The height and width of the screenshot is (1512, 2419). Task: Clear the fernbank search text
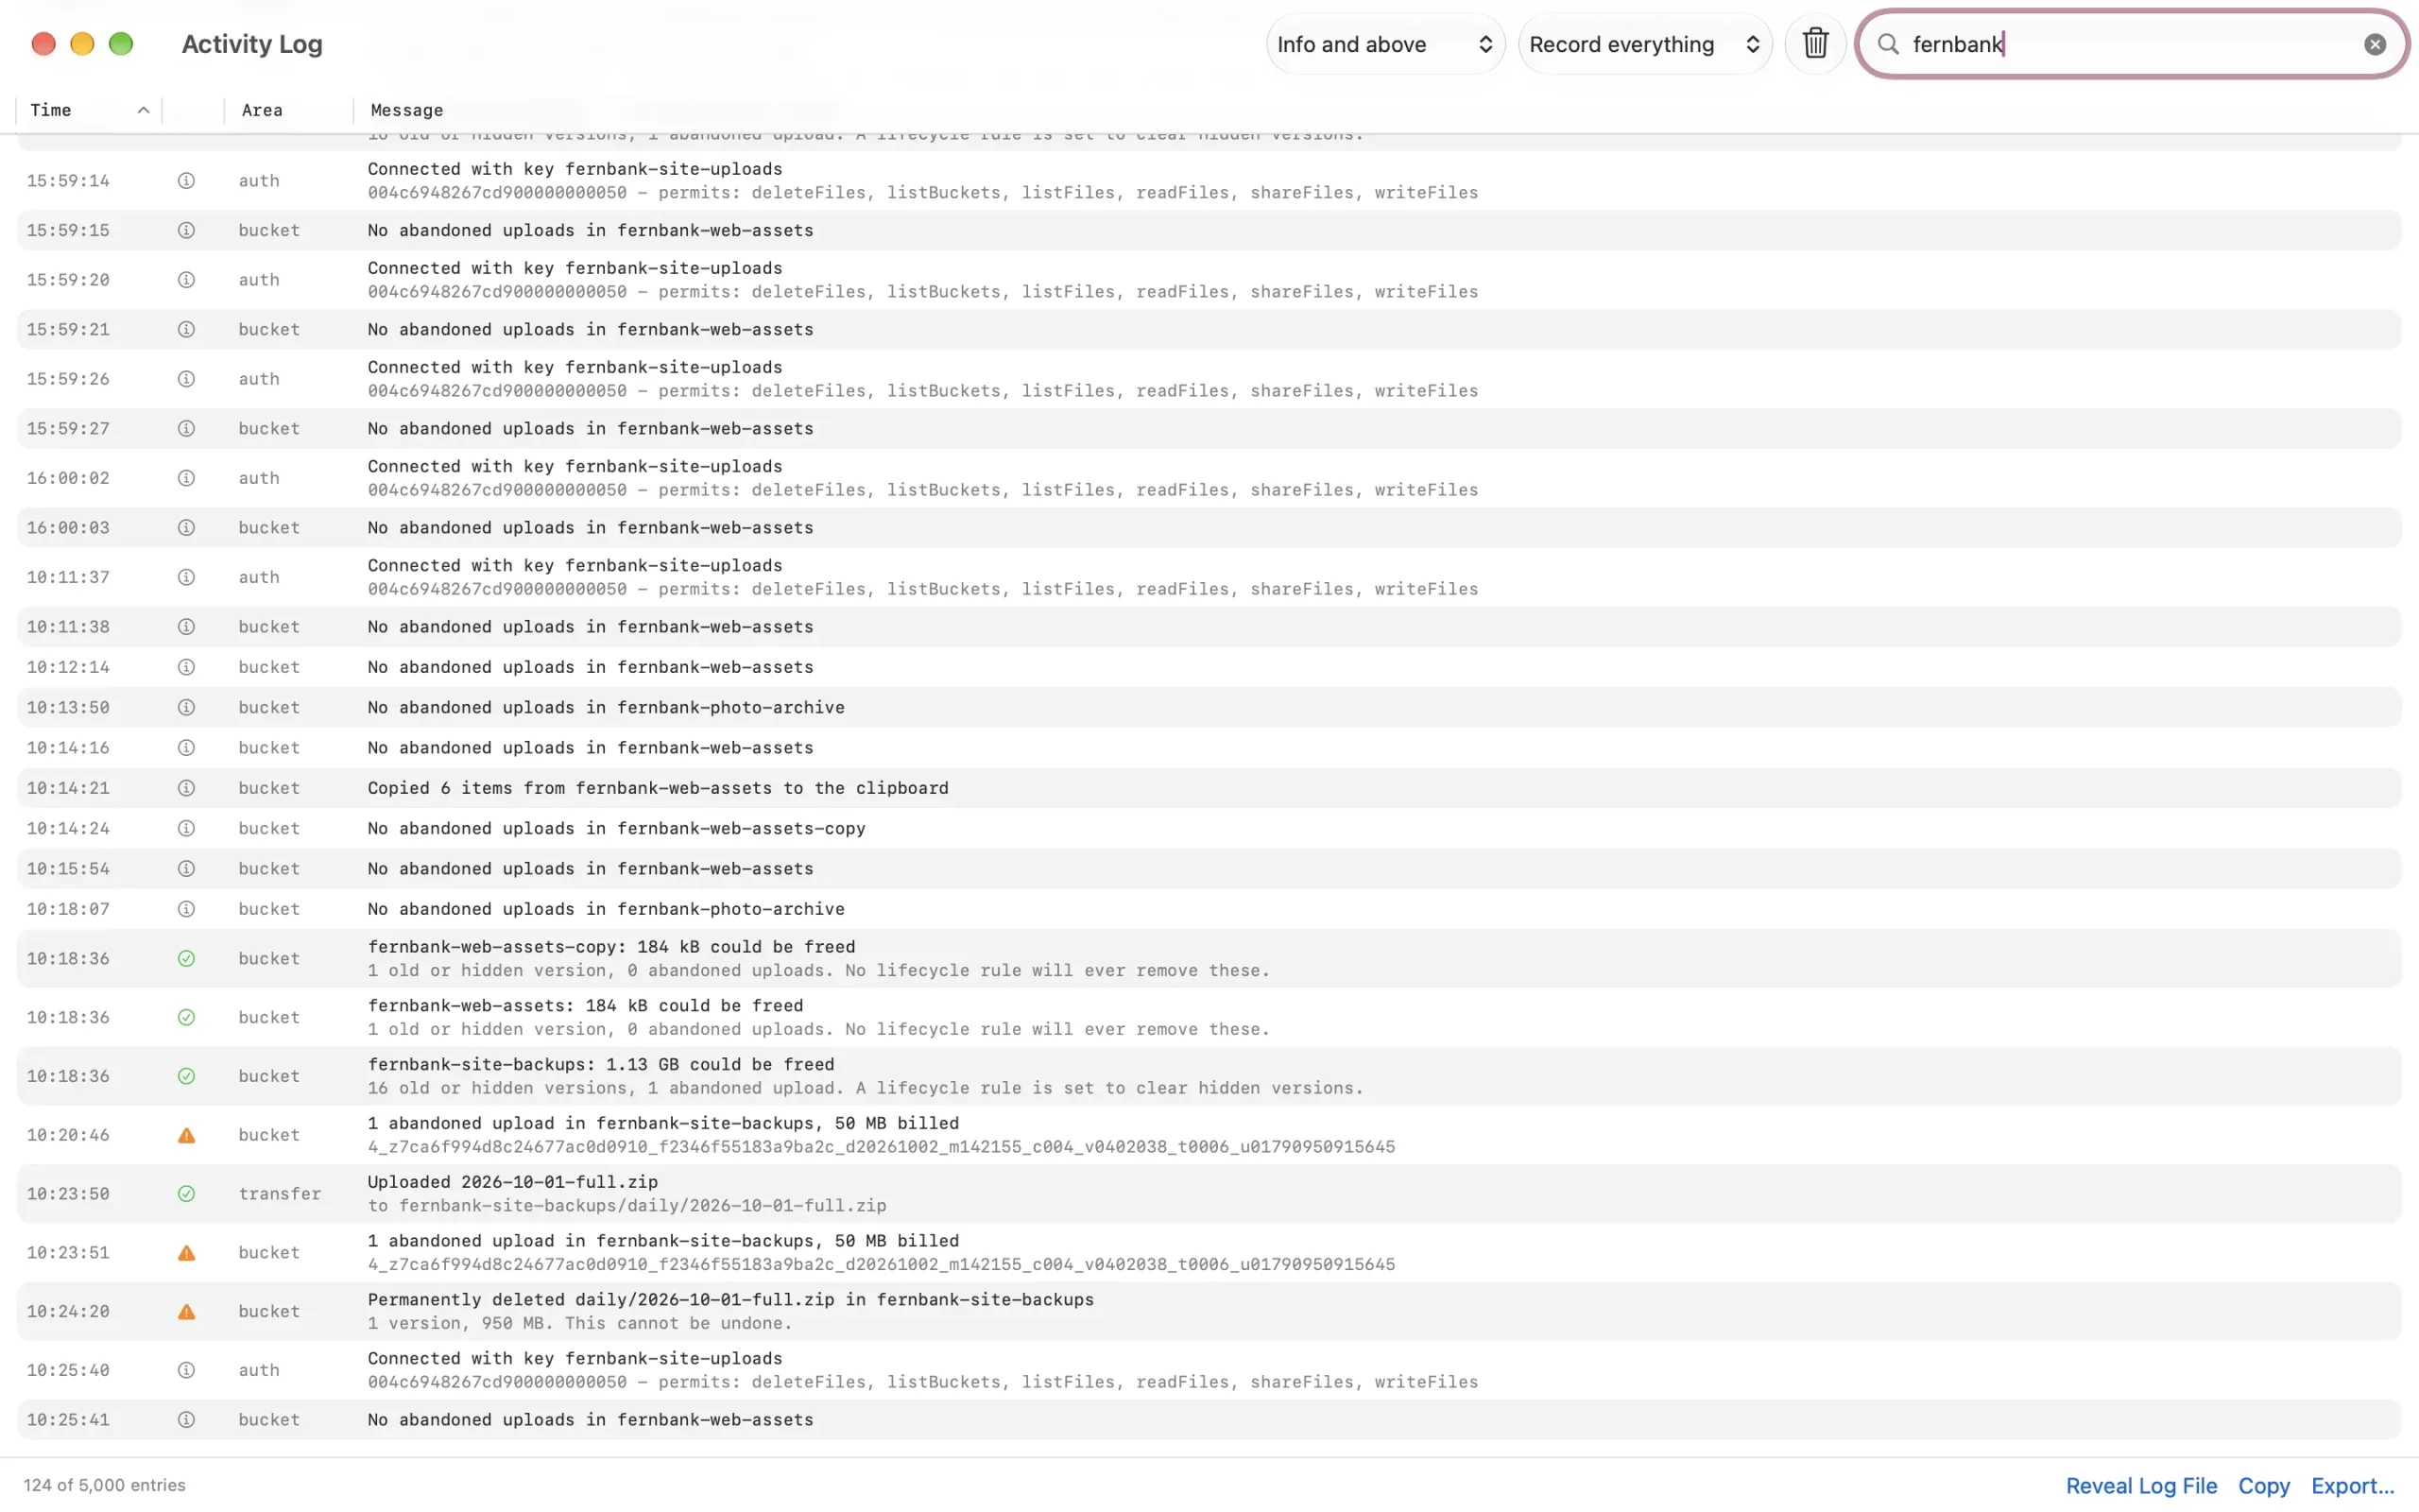2375,44
